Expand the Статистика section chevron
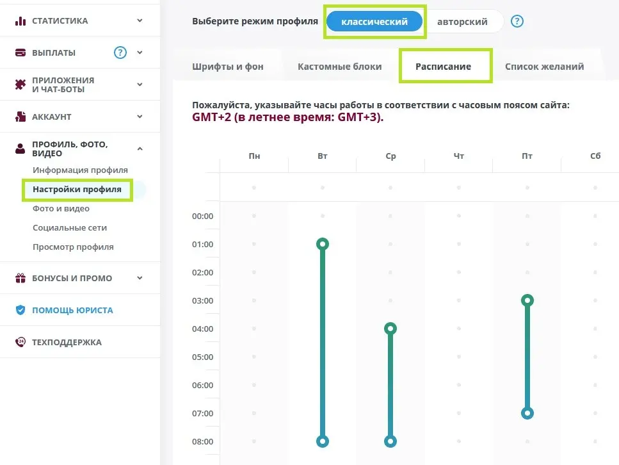The height and width of the screenshot is (465, 619). point(140,20)
